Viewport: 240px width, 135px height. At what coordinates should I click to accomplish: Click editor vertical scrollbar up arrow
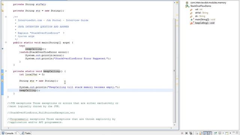pos(174,3)
